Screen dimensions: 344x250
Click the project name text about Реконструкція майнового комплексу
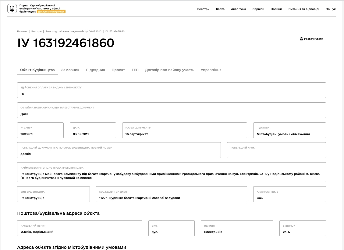(x=170, y=176)
